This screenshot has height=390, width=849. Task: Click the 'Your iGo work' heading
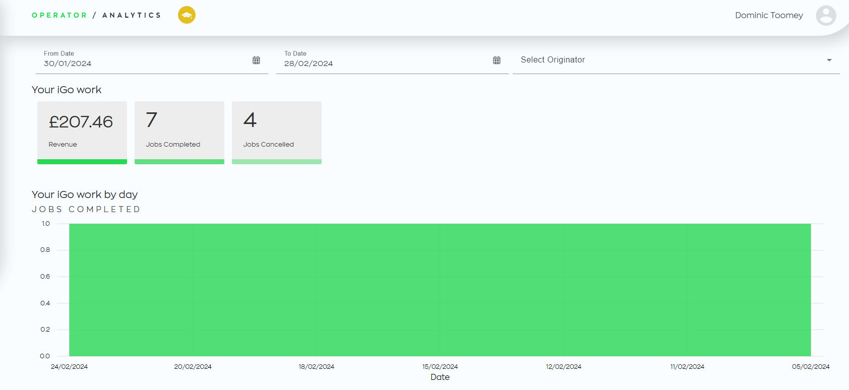67,90
